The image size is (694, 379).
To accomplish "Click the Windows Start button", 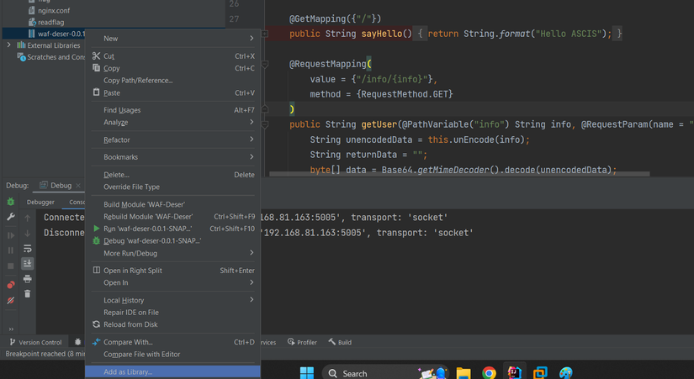I will click(306, 372).
